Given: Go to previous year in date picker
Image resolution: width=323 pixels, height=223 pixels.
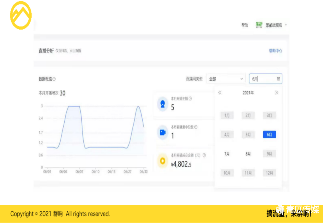Looking at the screenshot, I should coord(220,93).
